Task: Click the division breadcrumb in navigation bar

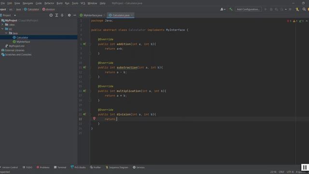Action: (x=48, y=9)
